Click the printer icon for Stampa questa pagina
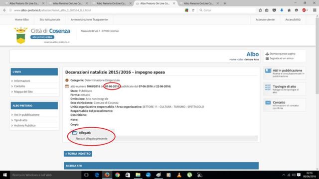 pos(267,54)
